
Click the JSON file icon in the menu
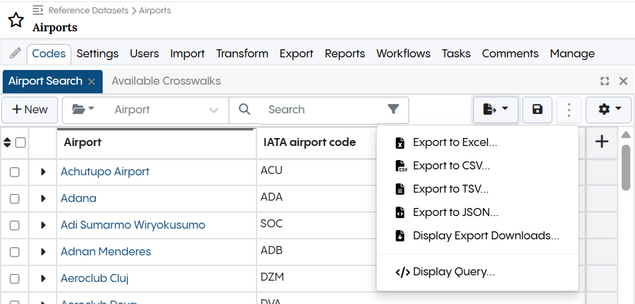[400, 213]
